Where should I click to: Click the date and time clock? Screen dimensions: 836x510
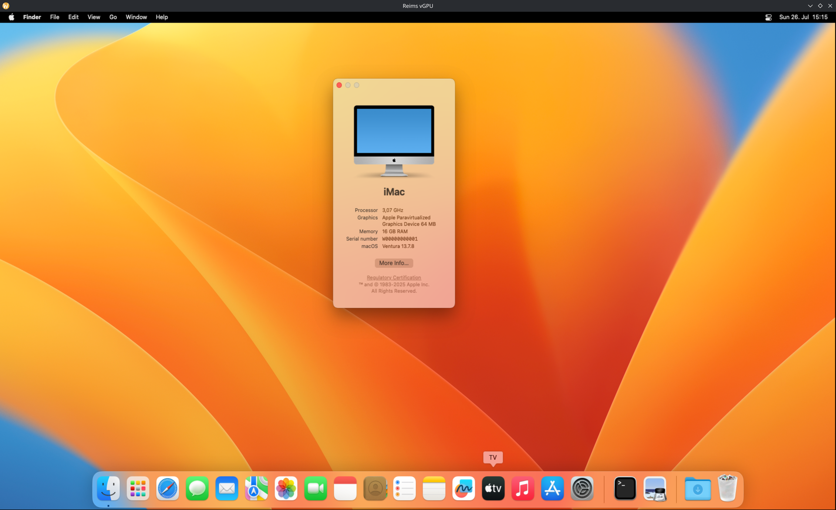(x=803, y=17)
